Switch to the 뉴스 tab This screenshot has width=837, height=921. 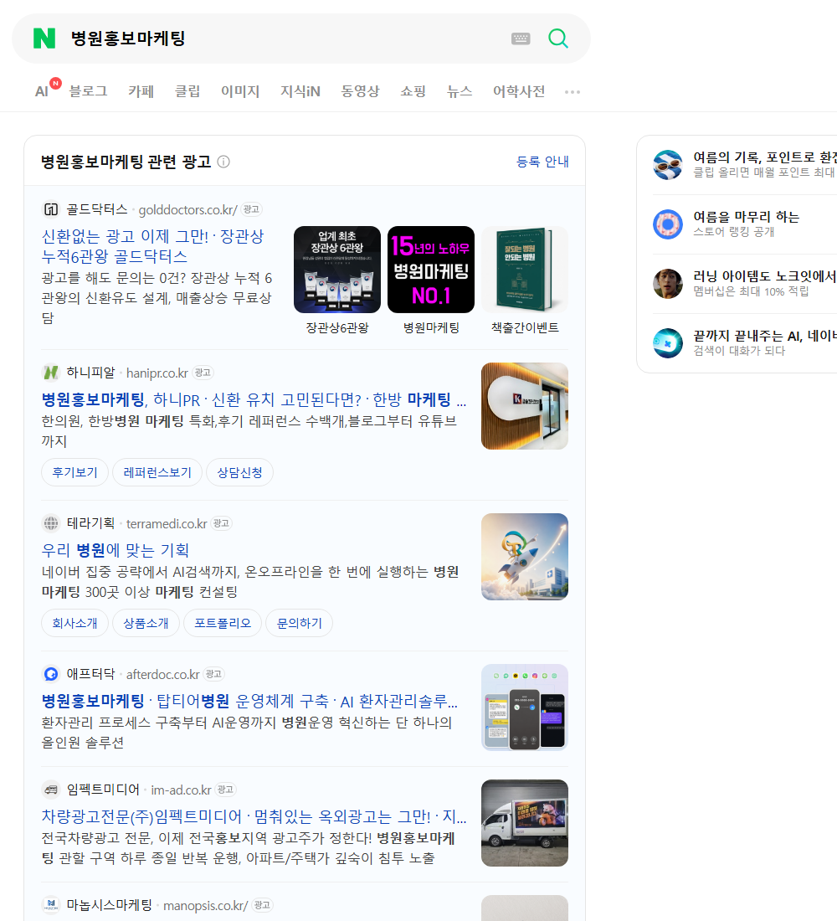click(460, 91)
